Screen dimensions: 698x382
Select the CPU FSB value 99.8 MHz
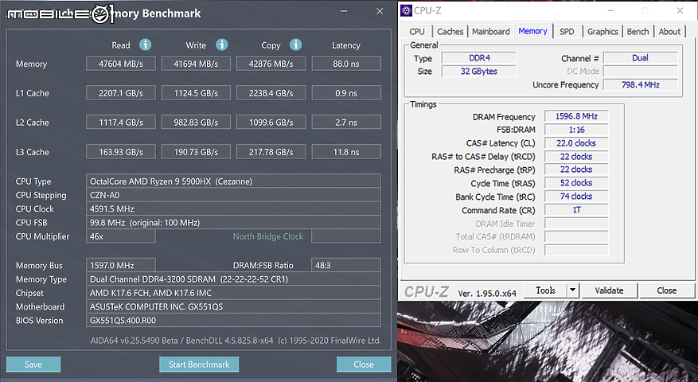[233, 223]
